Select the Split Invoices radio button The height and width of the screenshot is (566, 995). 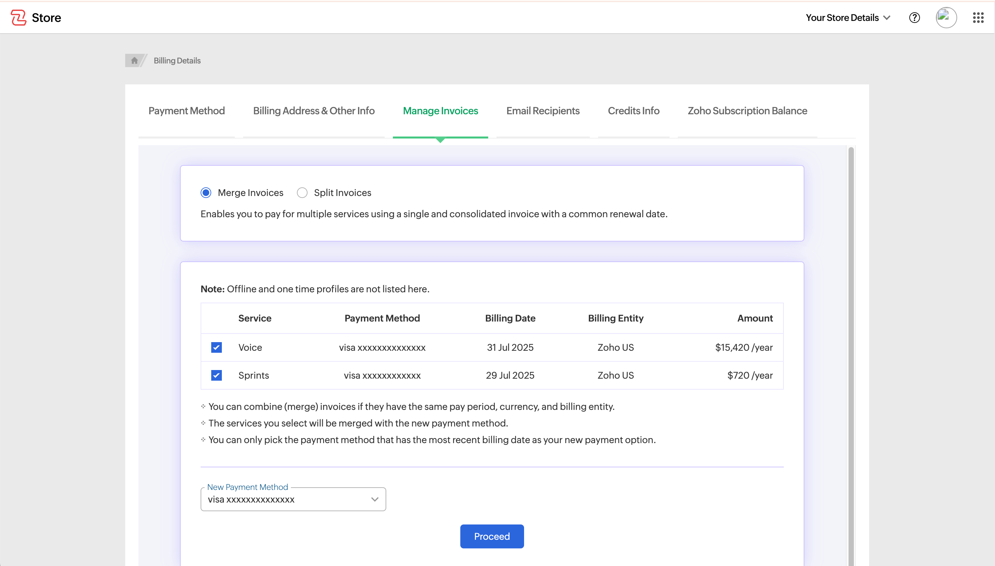(302, 193)
